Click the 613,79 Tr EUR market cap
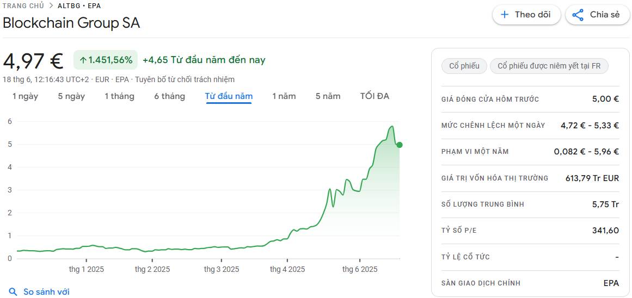 (592, 178)
